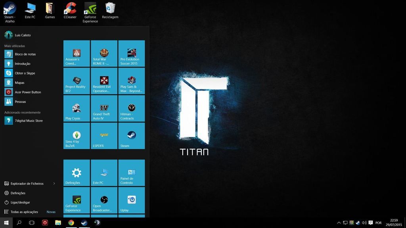Screen dimensions: 406x228
Task: Open the Ligar/desligar power options
Action: click(x=17, y=202)
